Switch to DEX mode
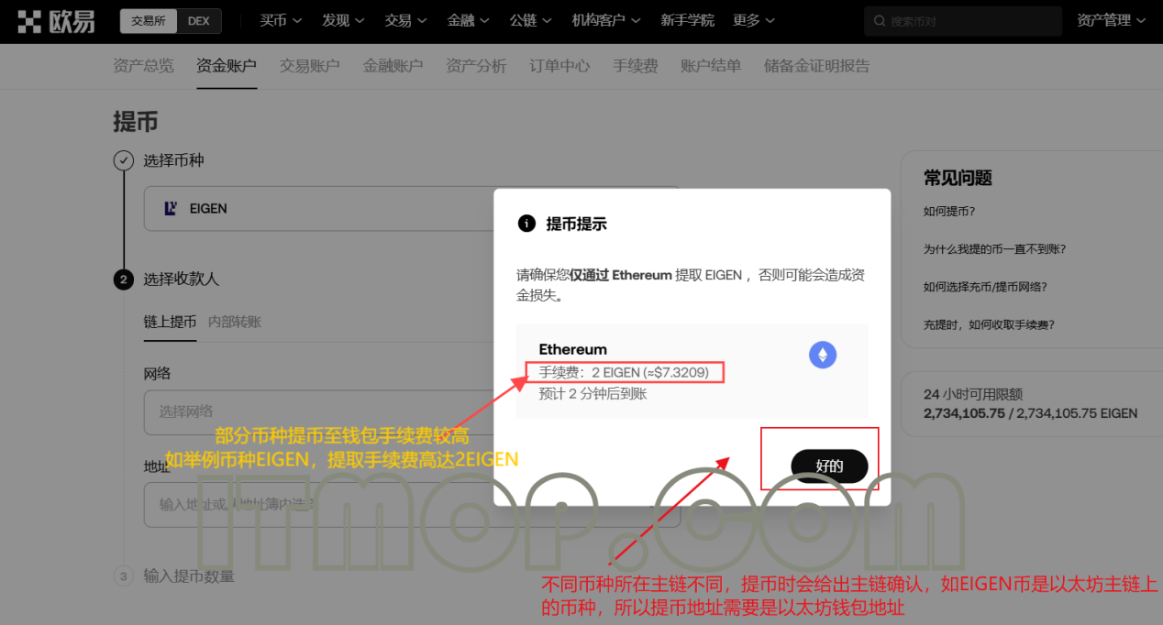This screenshot has width=1163, height=625. tap(200, 20)
